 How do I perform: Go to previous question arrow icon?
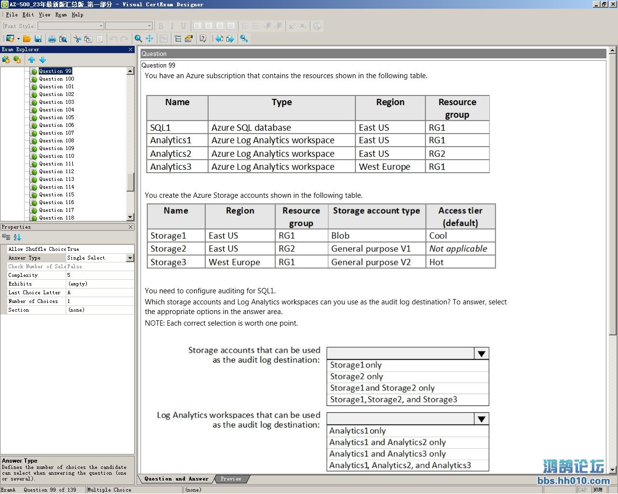[219, 39]
